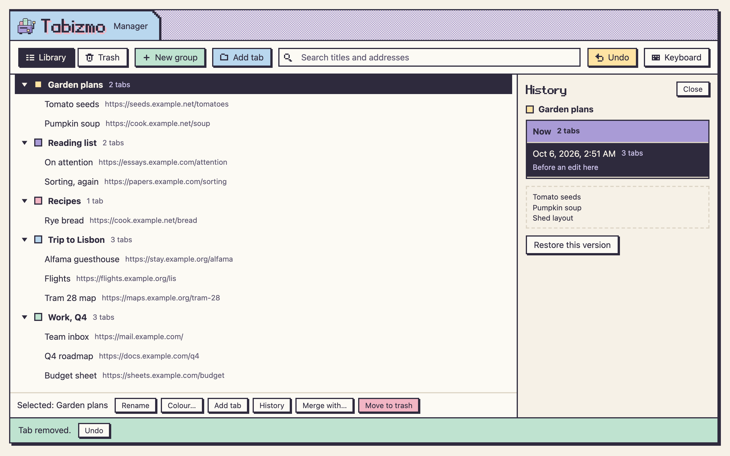Click the Recipes pink colour swatch

click(38, 201)
